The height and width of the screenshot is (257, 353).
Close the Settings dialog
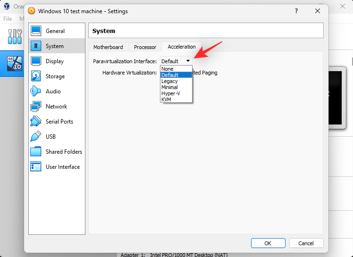(x=318, y=11)
